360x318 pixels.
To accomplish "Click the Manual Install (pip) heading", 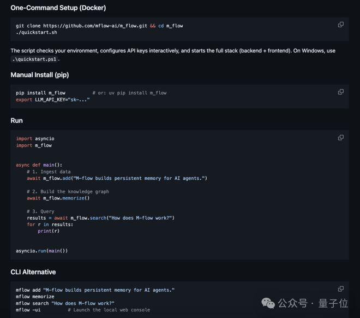I will 39,75.
